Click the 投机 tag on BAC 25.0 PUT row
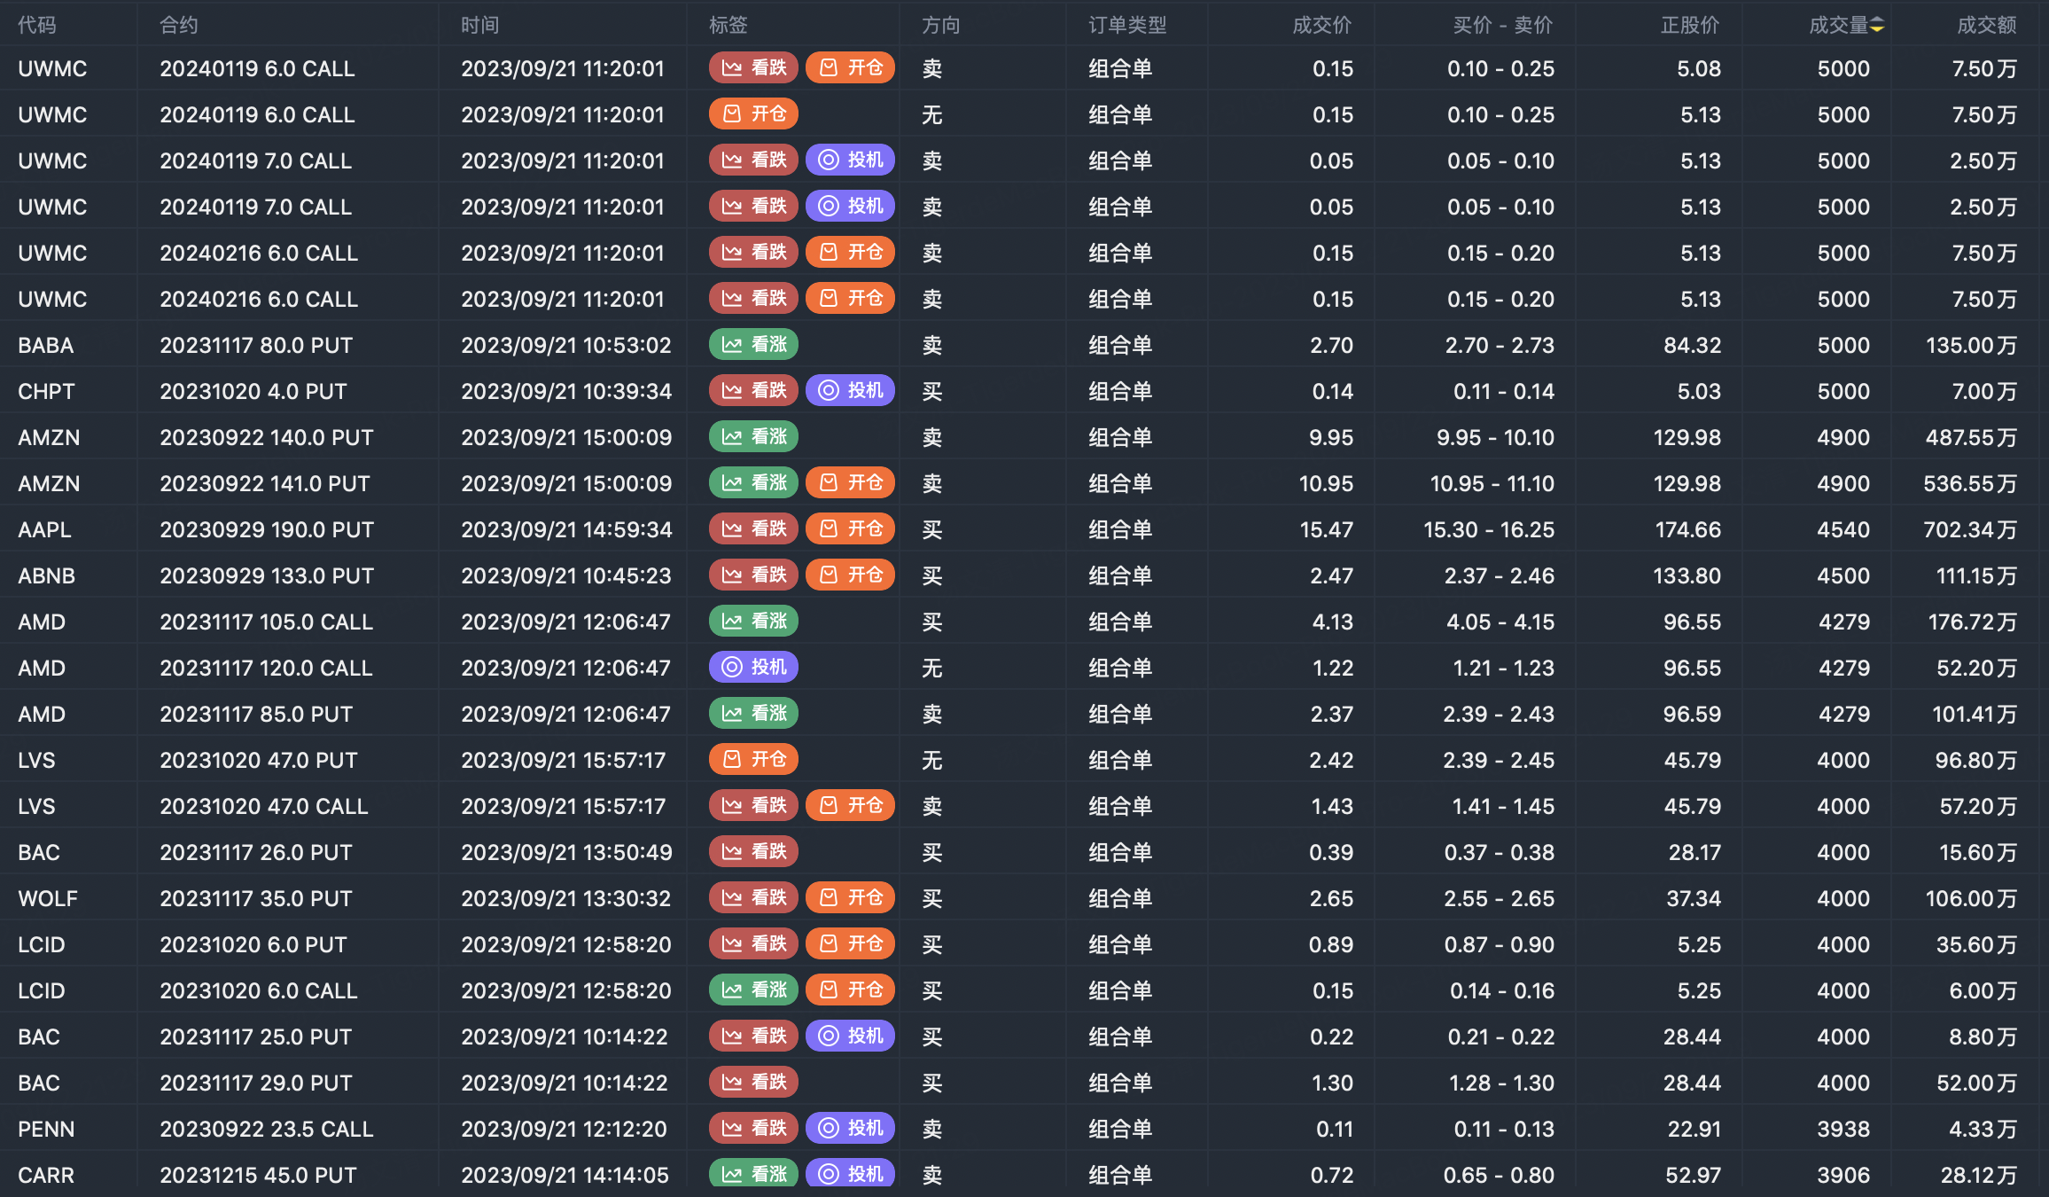Viewport: 2049px width, 1197px height. 850,1037
